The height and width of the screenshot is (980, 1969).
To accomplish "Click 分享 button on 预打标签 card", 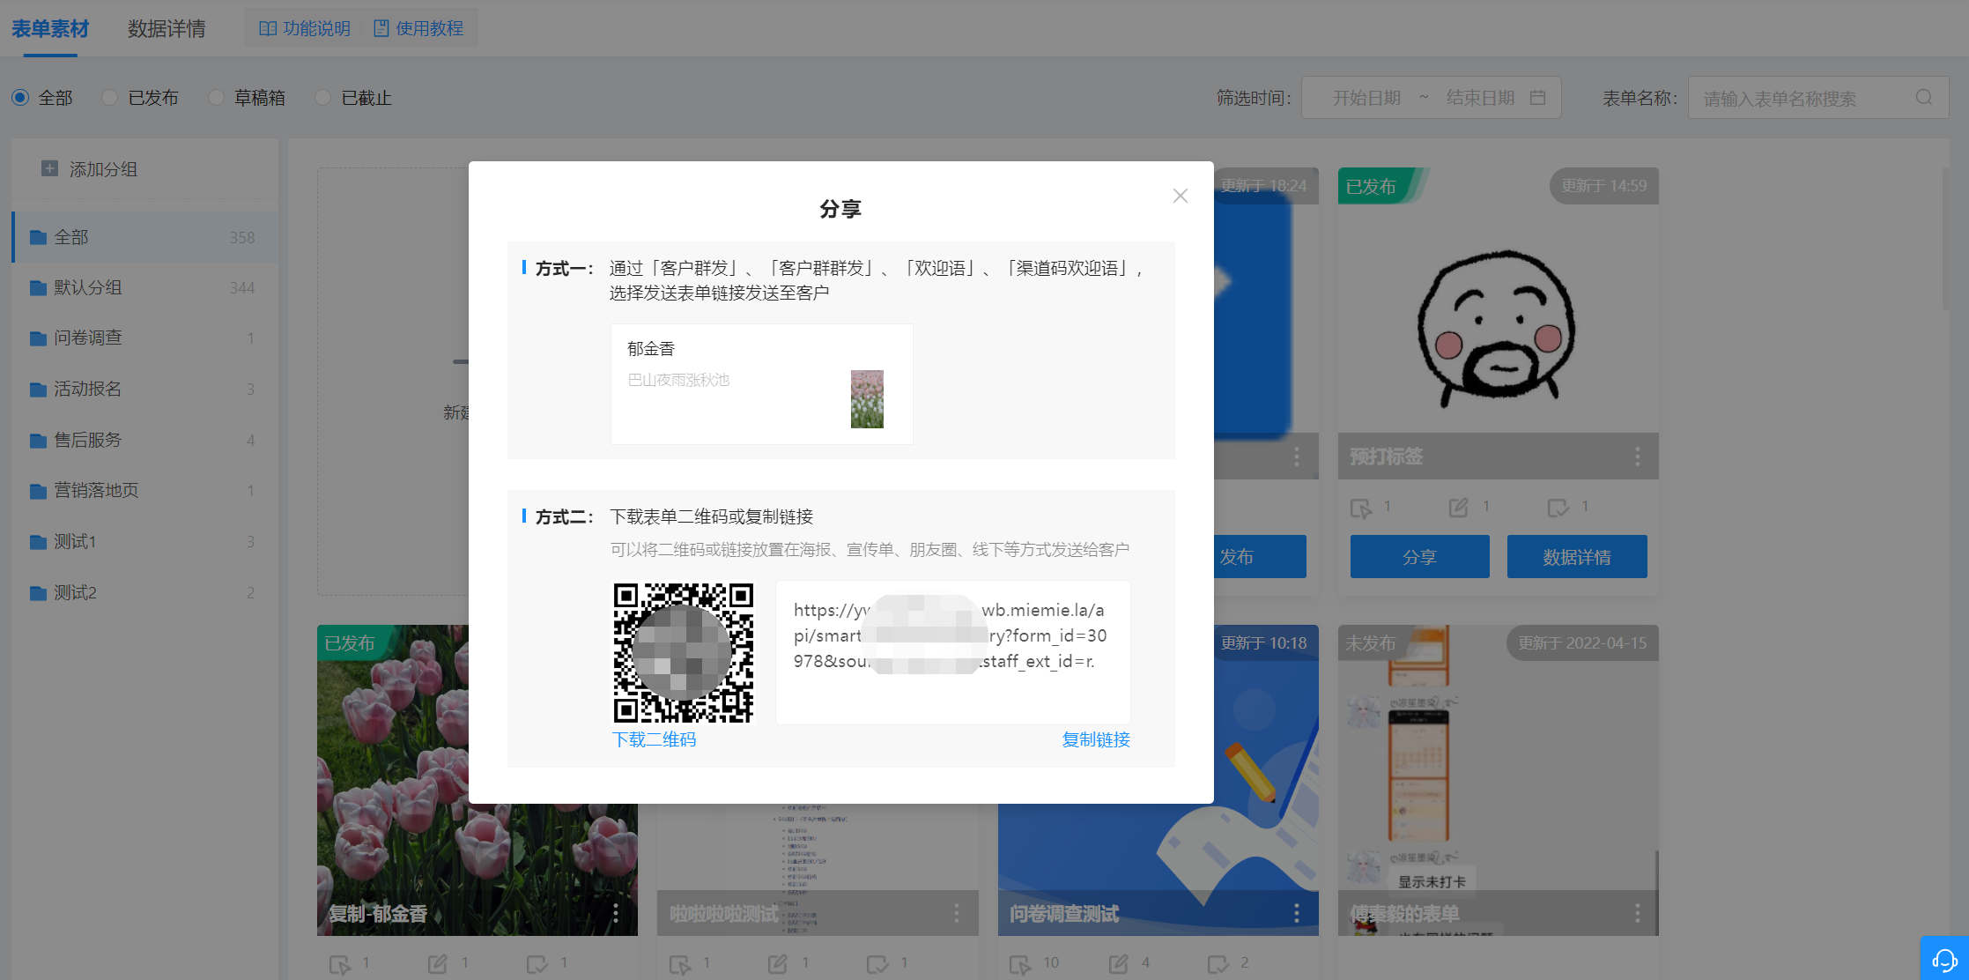I will (x=1419, y=557).
